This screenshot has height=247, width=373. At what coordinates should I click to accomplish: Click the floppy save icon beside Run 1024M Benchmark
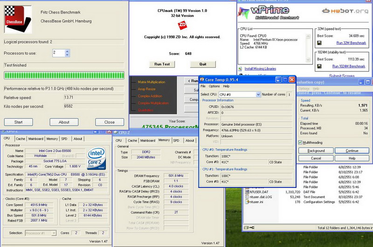(319, 66)
